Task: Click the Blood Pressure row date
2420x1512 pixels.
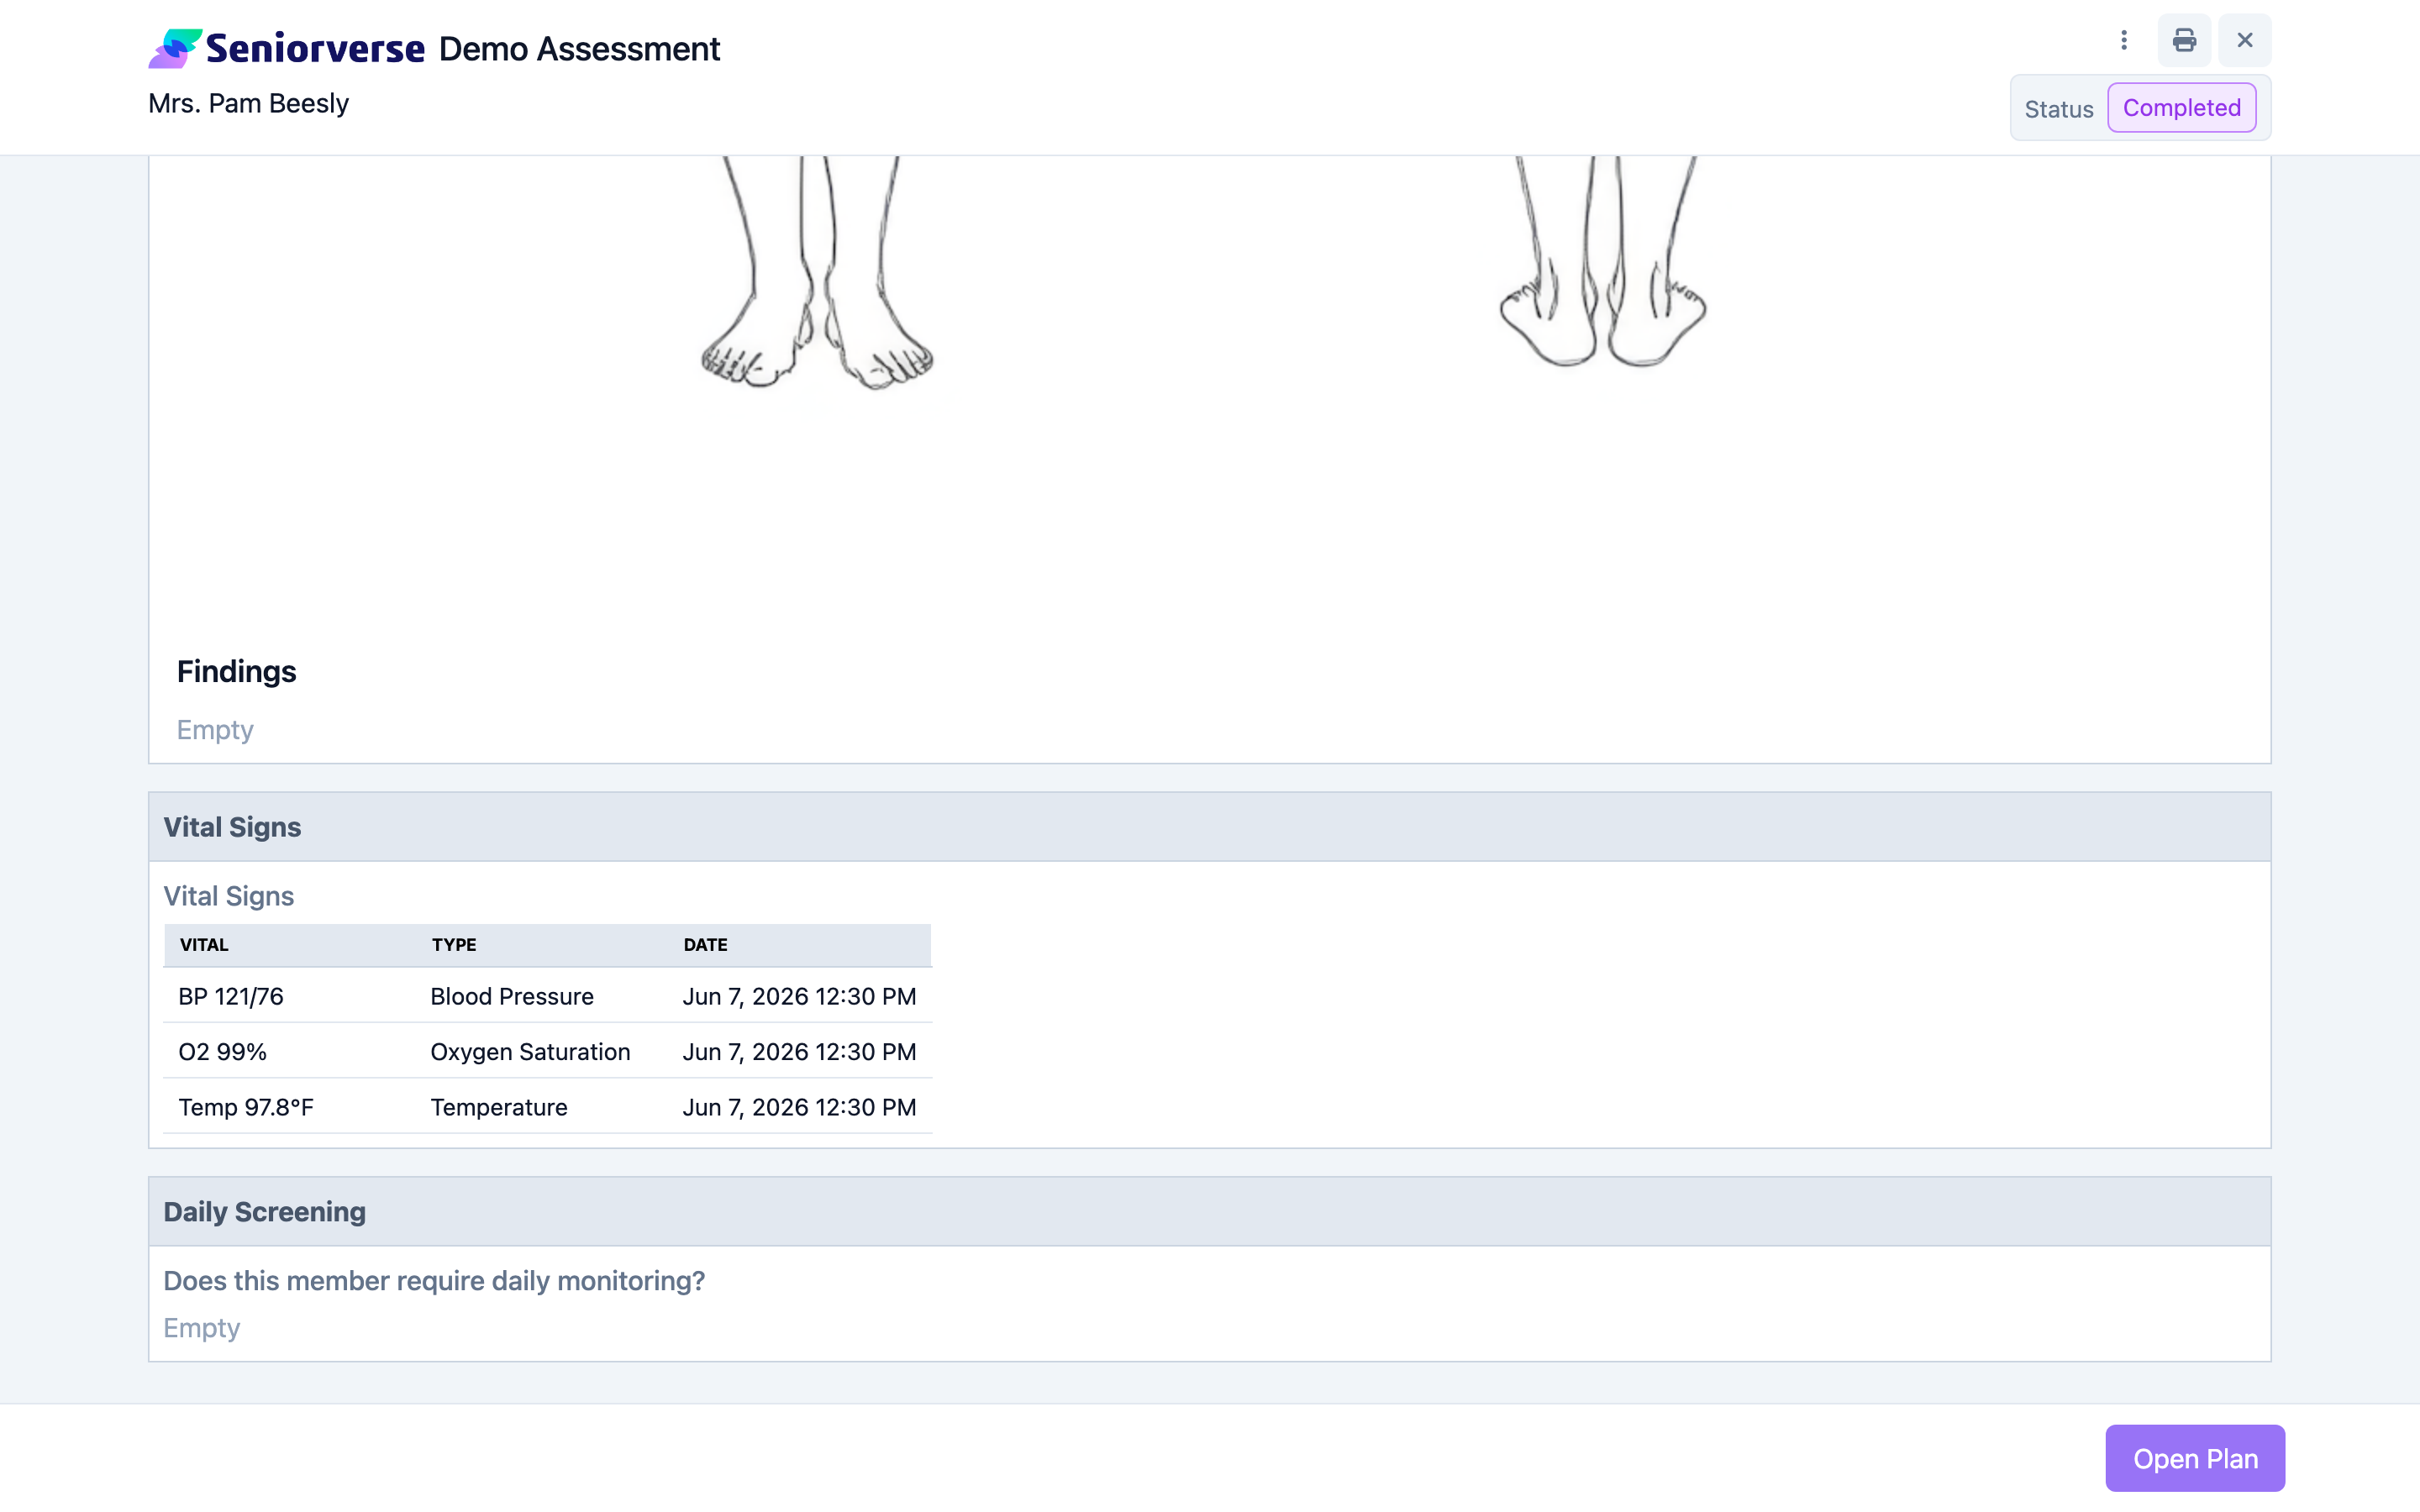Action: (800, 996)
